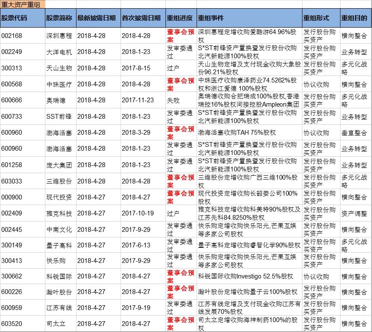The image size is (372, 332).
Task: Click the stock name 司太立
Action: click(56, 324)
